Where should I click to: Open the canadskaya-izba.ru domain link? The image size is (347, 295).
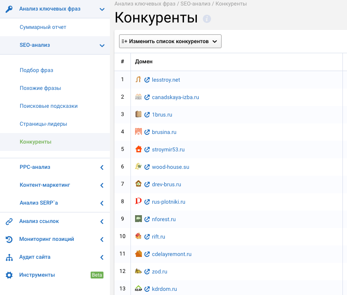click(175, 97)
